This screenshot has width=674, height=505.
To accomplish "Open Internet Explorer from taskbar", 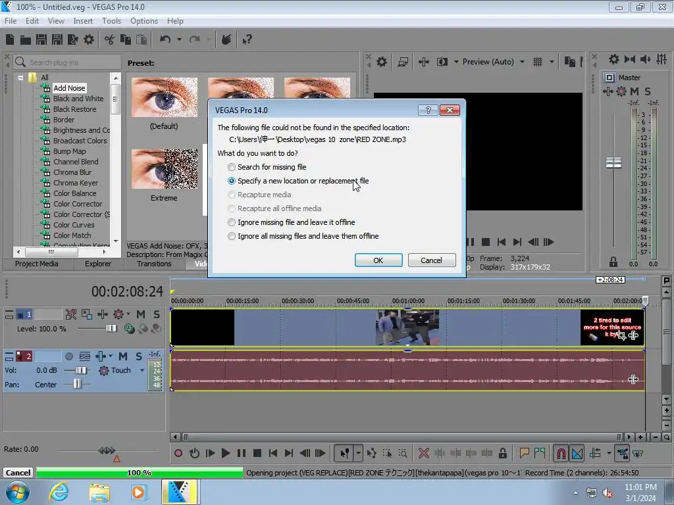I will coord(59,492).
